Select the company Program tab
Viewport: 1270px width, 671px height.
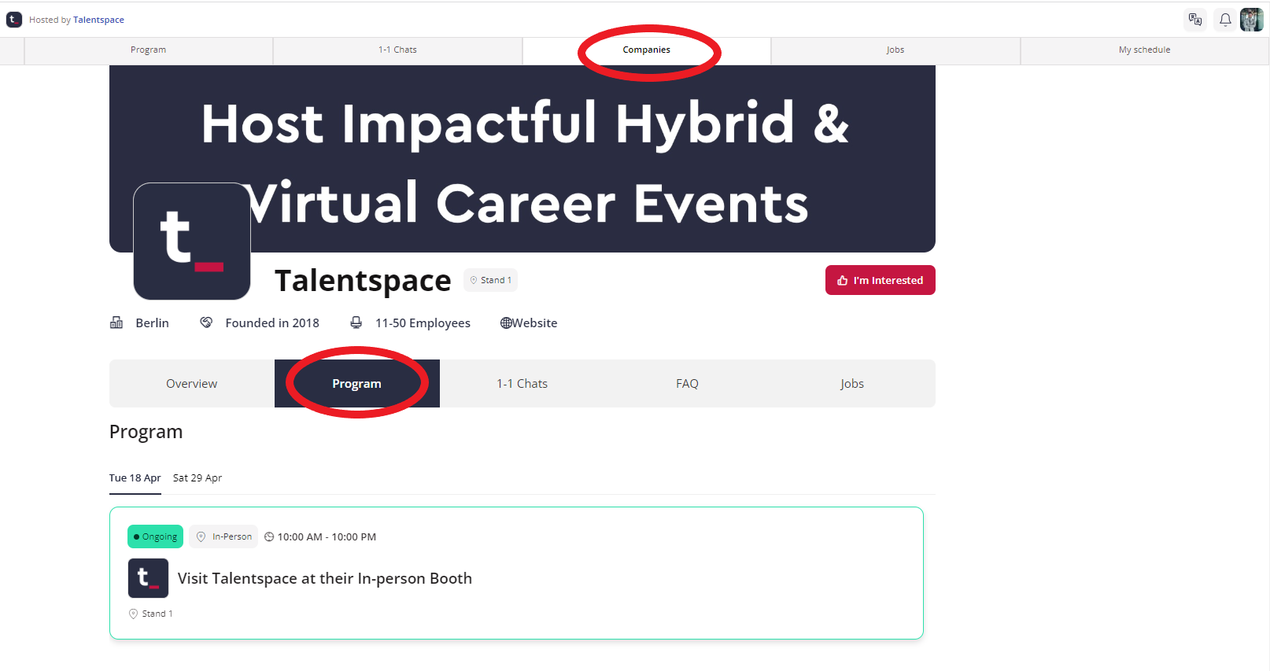click(357, 384)
